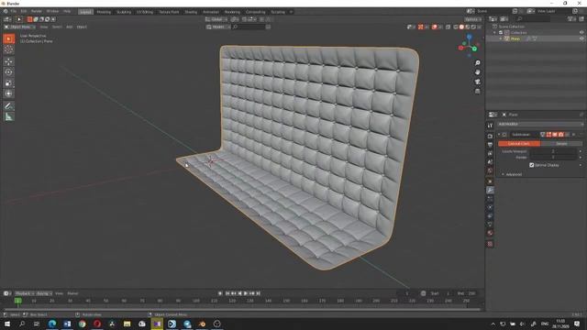Open the Tool properties tab icon
Image resolution: width=587 pixels, height=330 pixels.
click(490, 126)
